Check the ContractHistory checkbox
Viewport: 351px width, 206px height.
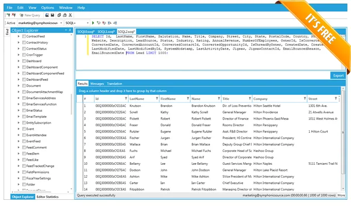(24, 42)
